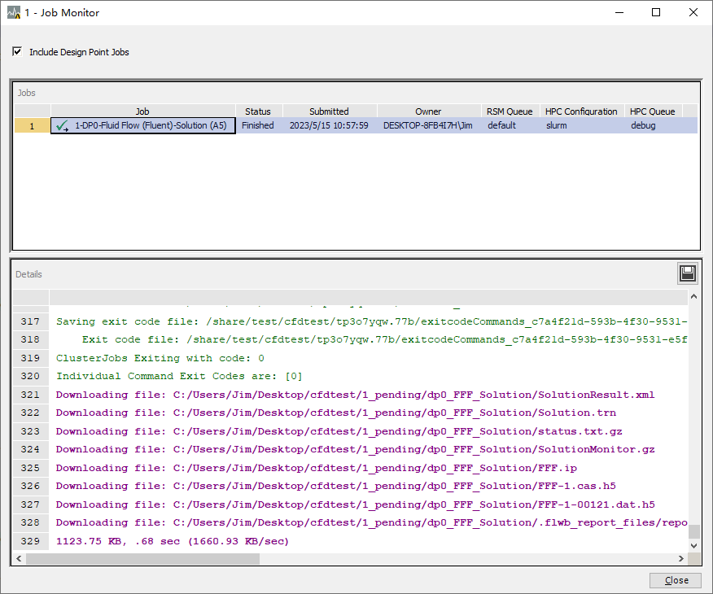
Task: Click the RSM Queue column header
Action: 510,111
